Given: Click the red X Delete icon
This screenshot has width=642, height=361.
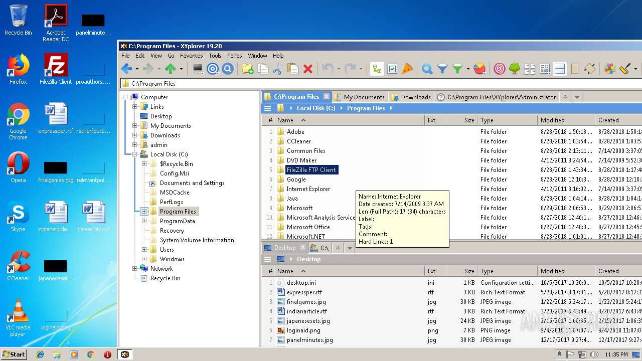Looking at the screenshot, I should 308,69.
